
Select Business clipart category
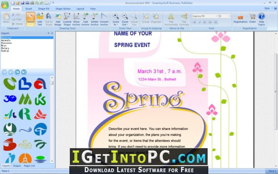coord(27,43)
